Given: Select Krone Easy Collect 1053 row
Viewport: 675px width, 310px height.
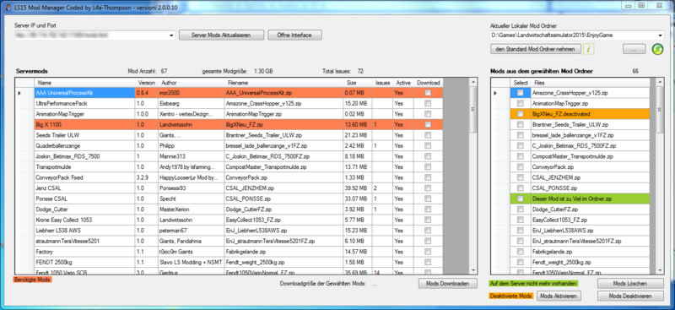Looking at the screenshot, I should coord(240,220).
